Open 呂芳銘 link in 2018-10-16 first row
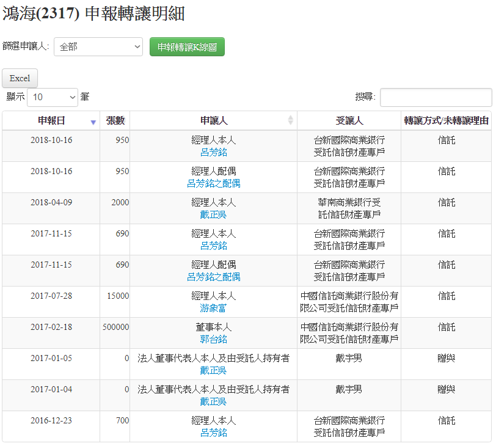The image size is (496, 446). [213, 153]
